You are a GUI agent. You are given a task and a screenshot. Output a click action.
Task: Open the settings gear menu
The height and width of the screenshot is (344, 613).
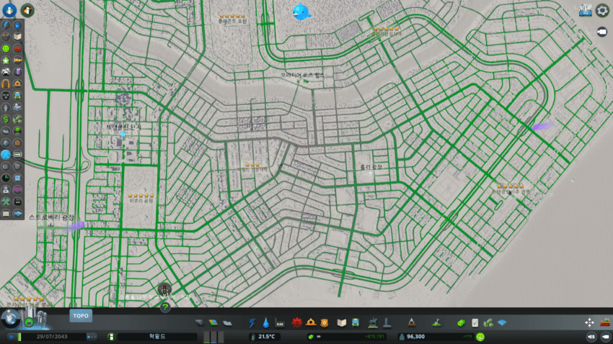(x=602, y=10)
